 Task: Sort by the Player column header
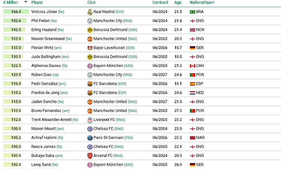pyautogui.click(x=37, y=2)
